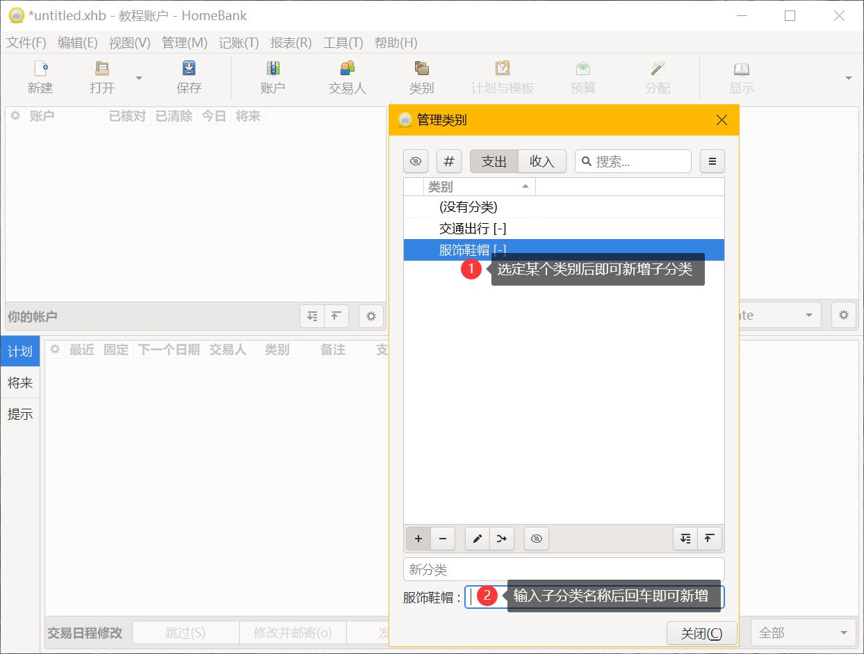
Task: Toggle the # usage count button
Action: [x=449, y=161]
